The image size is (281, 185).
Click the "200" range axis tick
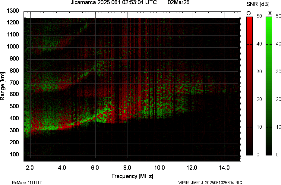click(14, 142)
